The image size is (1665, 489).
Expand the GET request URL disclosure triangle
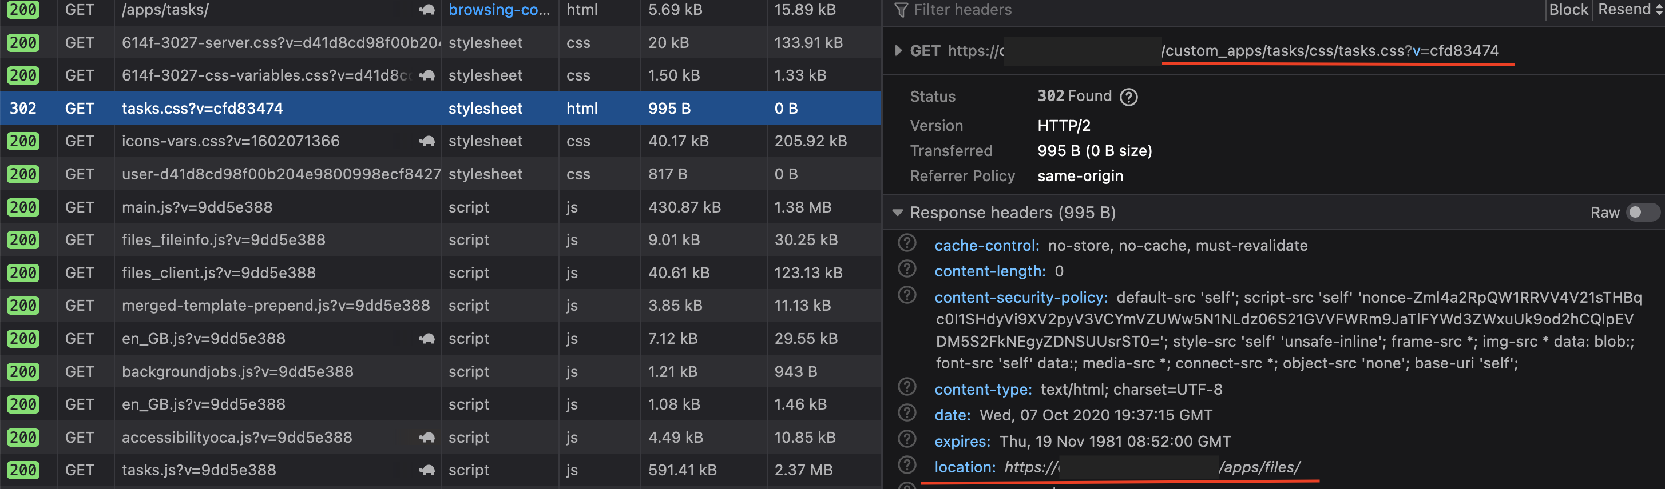point(898,50)
